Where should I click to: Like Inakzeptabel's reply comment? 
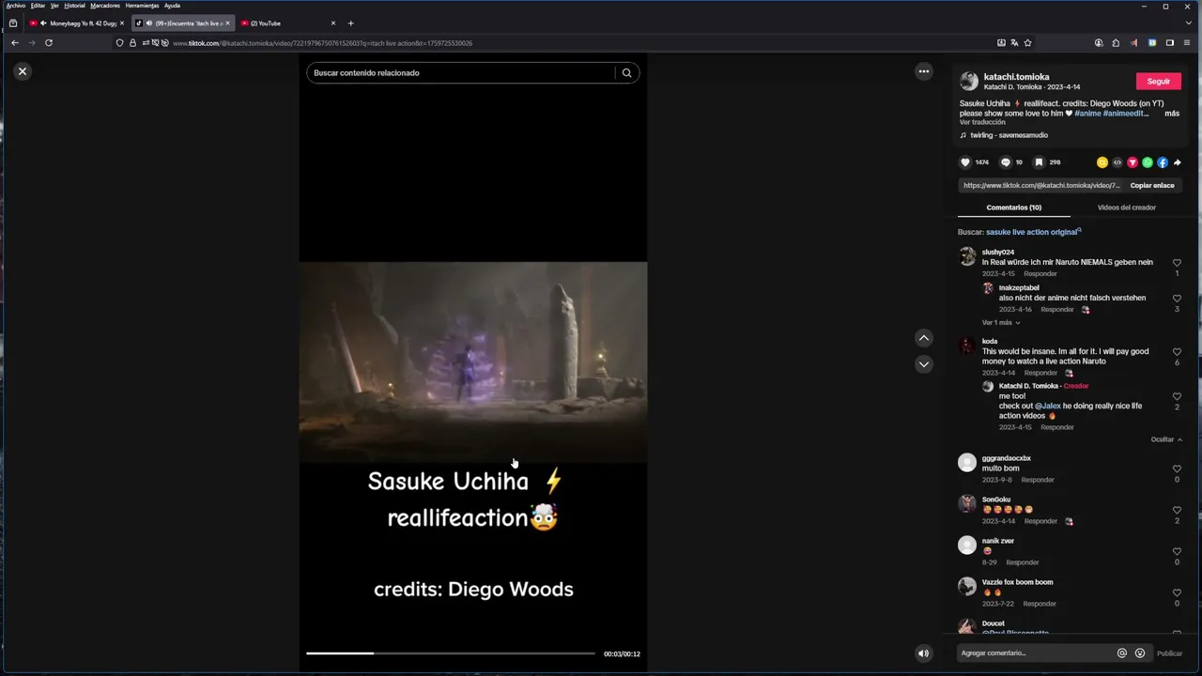coord(1177,299)
